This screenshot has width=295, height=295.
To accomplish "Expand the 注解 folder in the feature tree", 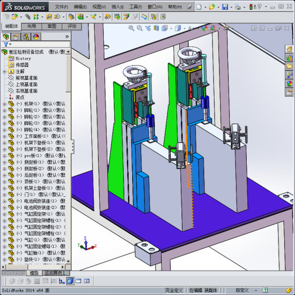I will (x=5, y=71).
